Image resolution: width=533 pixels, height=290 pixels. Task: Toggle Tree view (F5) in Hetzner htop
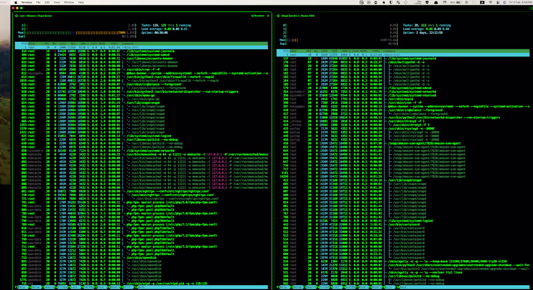(x=75, y=287)
